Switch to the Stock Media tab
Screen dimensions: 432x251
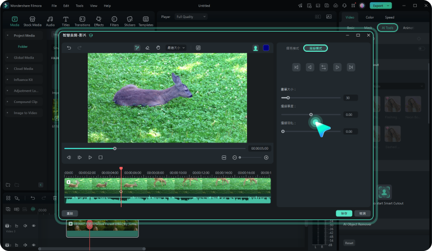(32, 21)
